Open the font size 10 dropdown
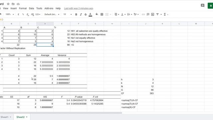The image size is (213, 120). pos(67,14)
